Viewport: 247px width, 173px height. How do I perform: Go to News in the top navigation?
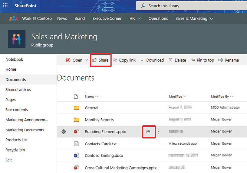(x=62, y=18)
